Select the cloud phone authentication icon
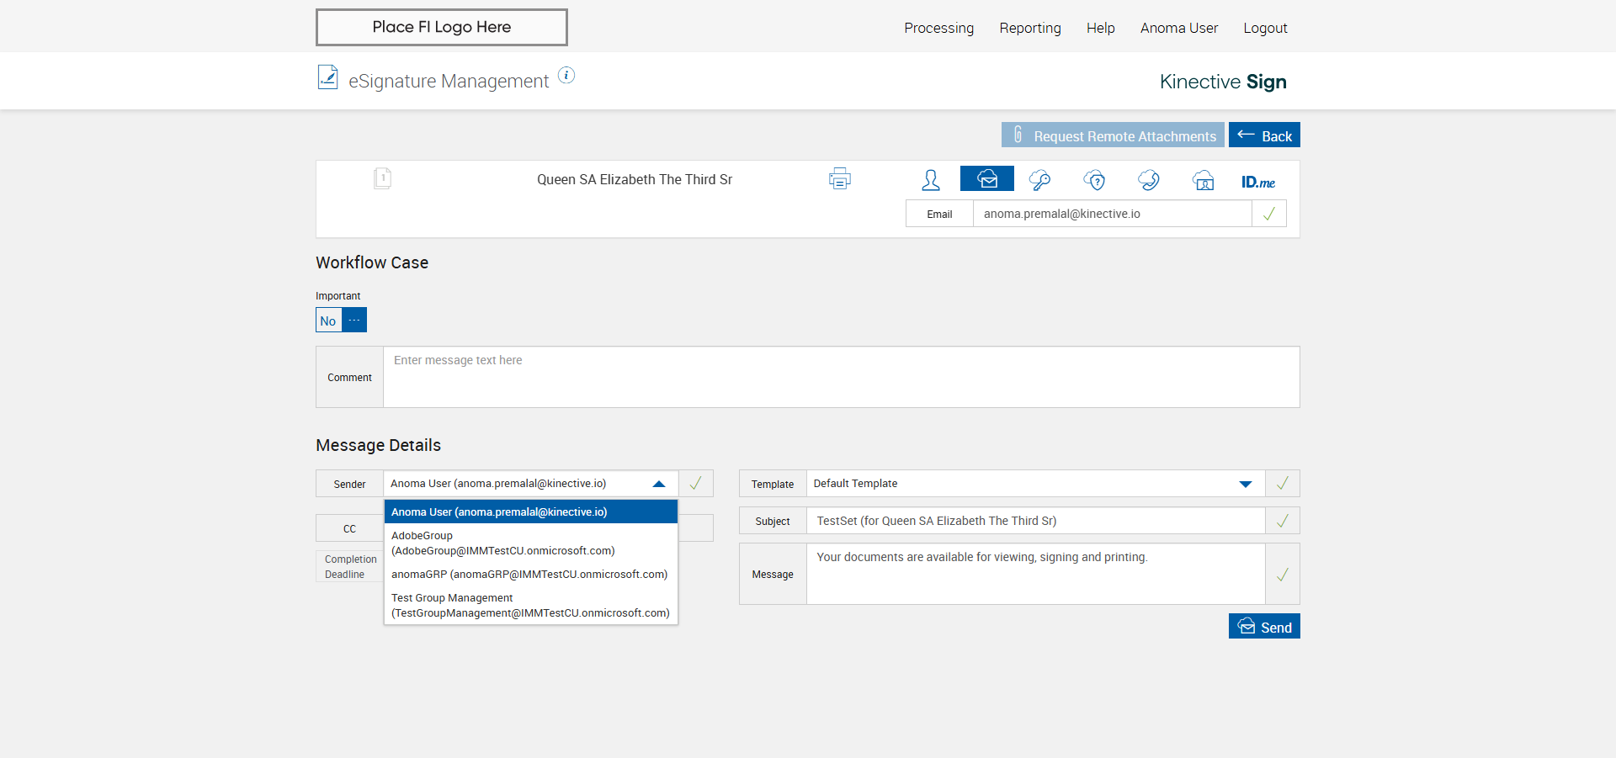The image size is (1616, 758). (x=1149, y=180)
